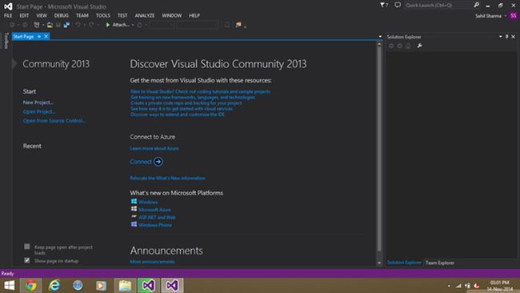Click the More announcements link
Screen dimensions: 520x293
click(152, 262)
